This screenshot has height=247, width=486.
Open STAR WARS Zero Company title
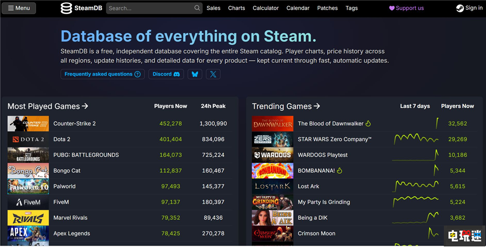pos(334,139)
